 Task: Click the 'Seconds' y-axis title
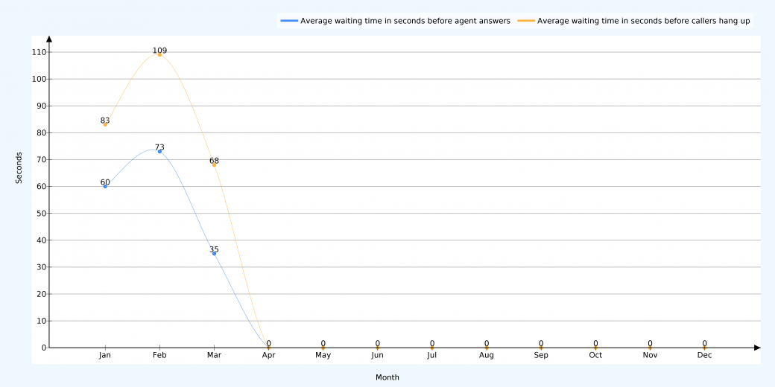[19, 168]
